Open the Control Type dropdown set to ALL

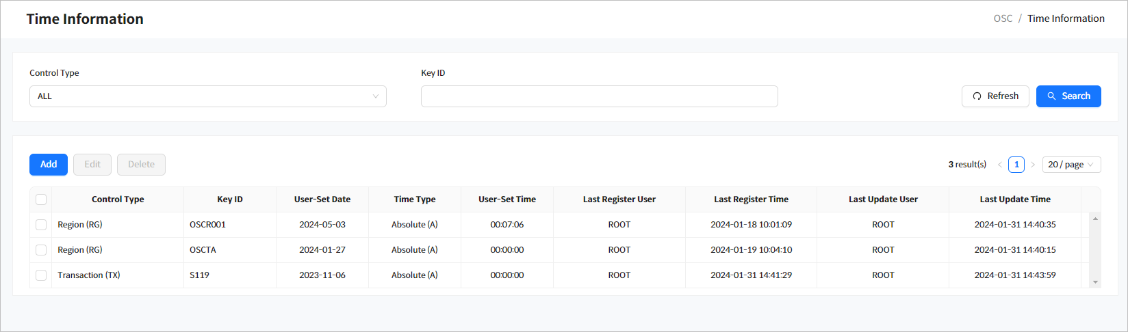[x=207, y=96]
